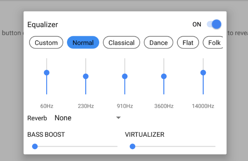Click the 3600Hz band slider handle

164,77
